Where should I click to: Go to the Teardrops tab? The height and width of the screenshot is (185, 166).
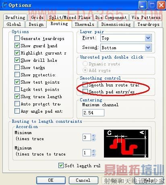(148, 24)
